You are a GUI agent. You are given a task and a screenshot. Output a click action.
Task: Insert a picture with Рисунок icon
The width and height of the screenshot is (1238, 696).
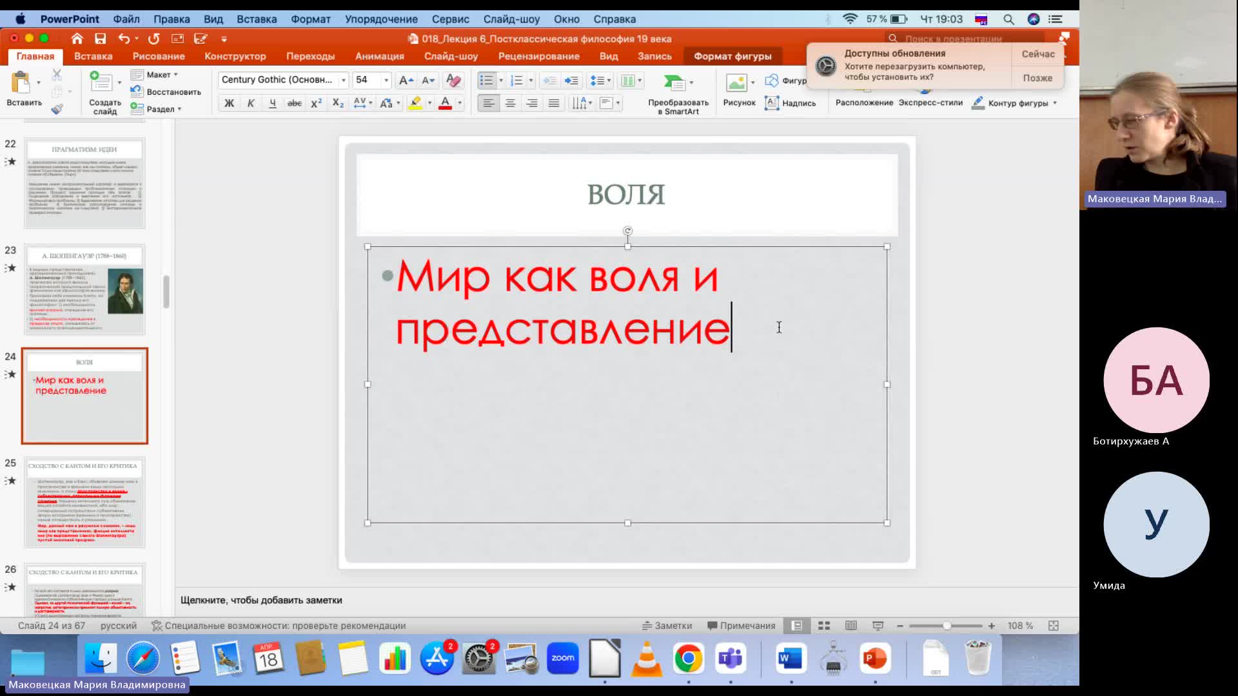tap(736, 82)
